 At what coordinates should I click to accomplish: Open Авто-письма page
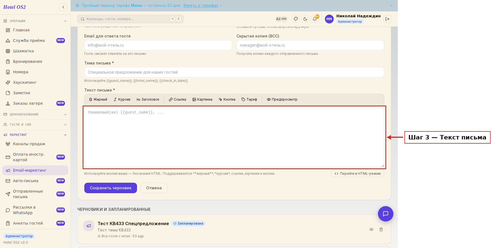35,181
